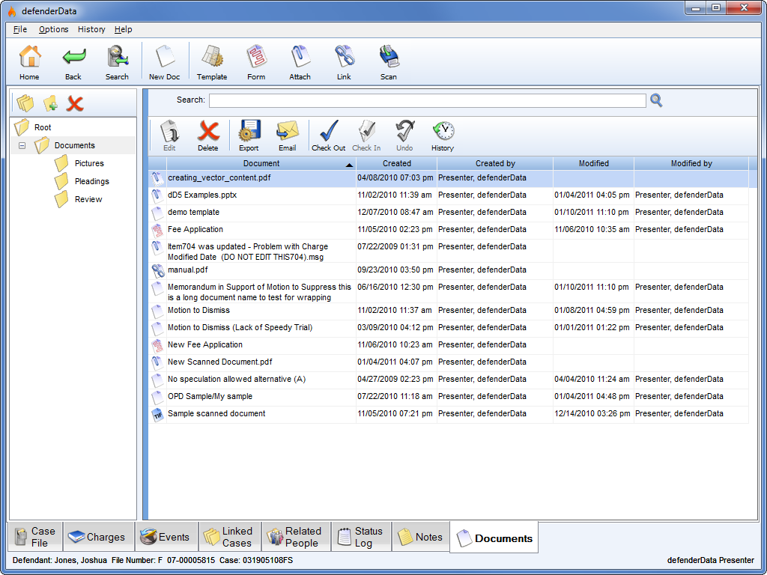This screenshot has width=767, height=575.
Task: View document History clock icon
Action: pos(443,131)
